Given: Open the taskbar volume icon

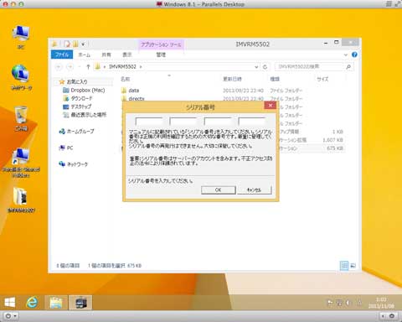Looking at the screenshot, I should [x=348, y=303].
